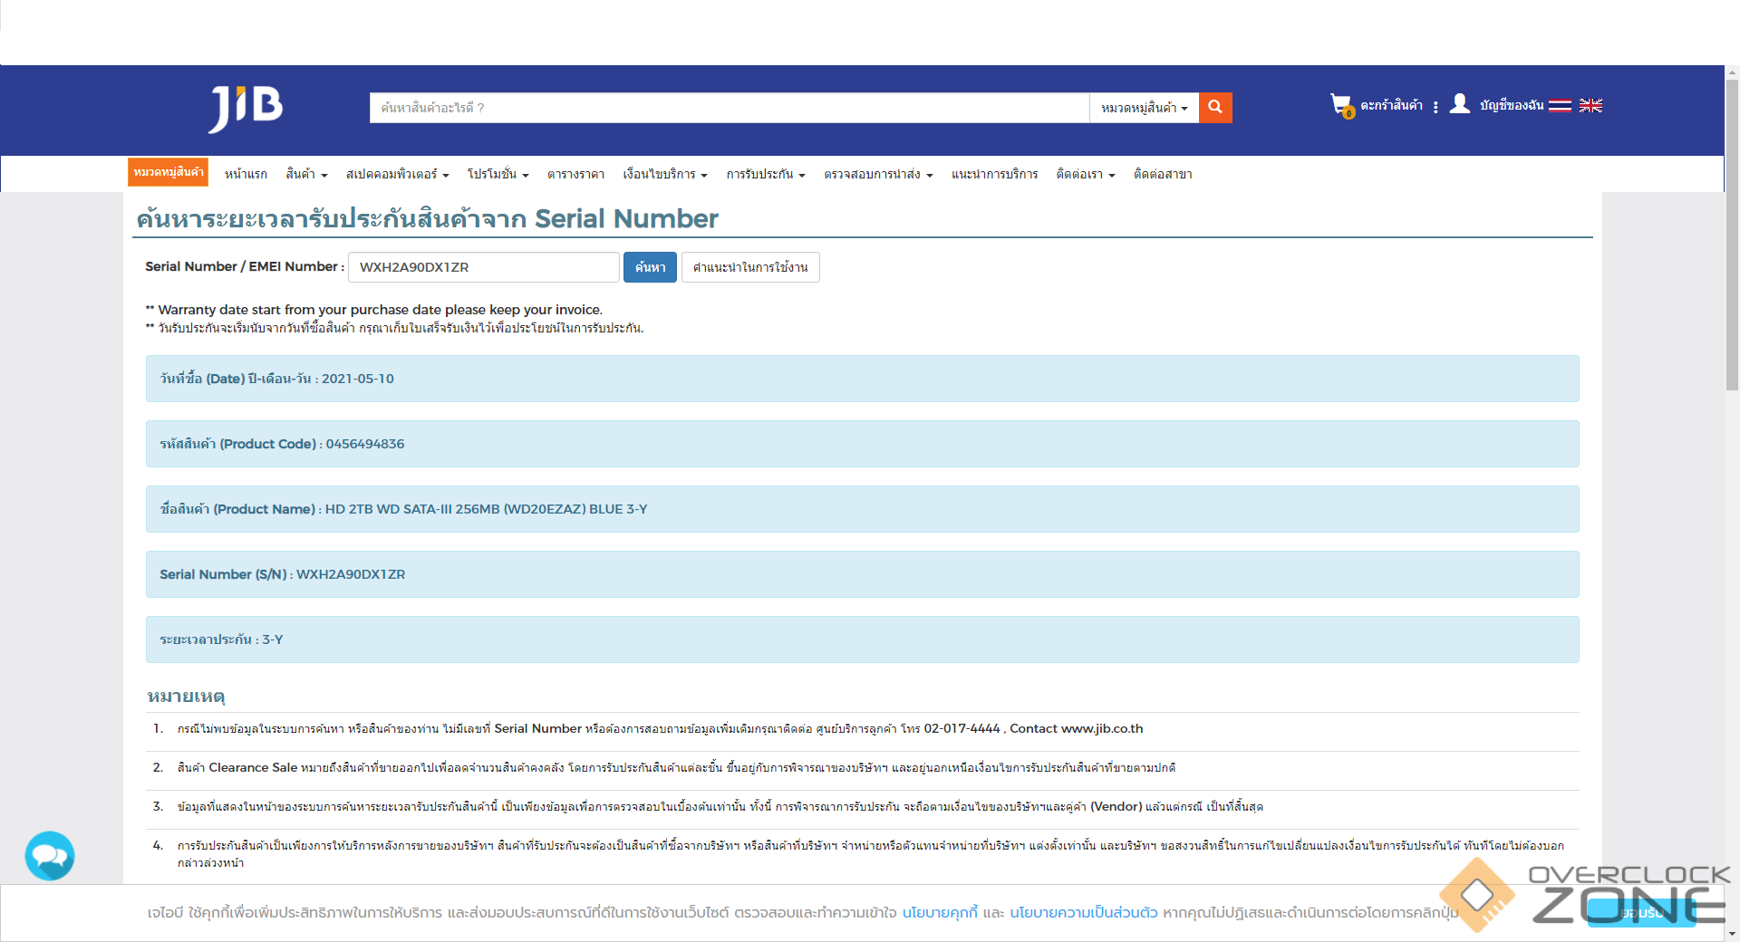
Task: Click the purchase date 2021-05-10 row
Action: pyautogui.click(x=862, y=379)
